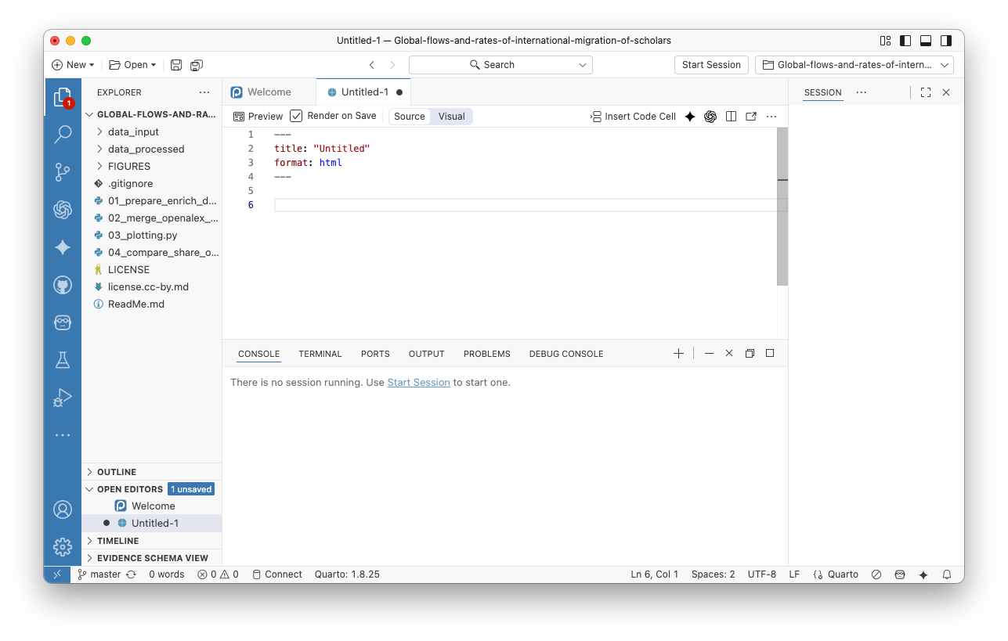Viewport: 1008px width, 641px height.
Task: Open the Manage settings gear icon
Action: point(63,546)
